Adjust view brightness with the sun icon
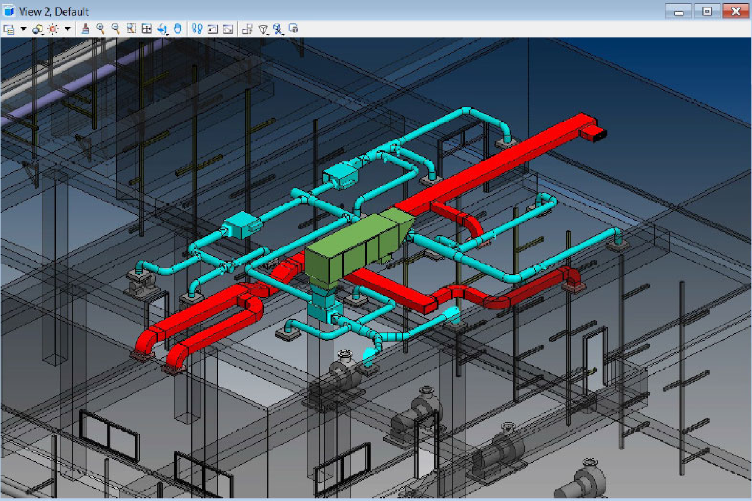This screenshot has height=501, width=752. (x=53, y=29)
